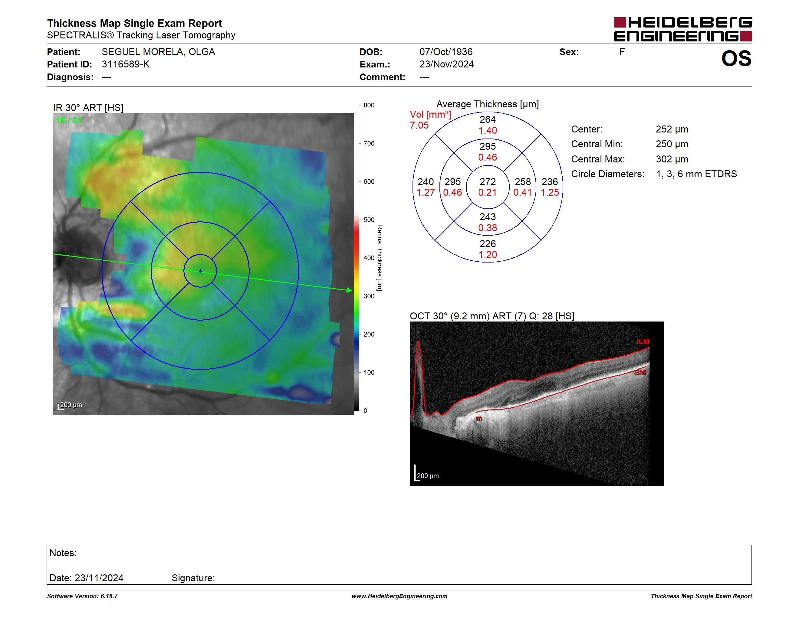799x617 pixels.
Task: Click the outer right sector thickness 236
Action: coord(550,182)
